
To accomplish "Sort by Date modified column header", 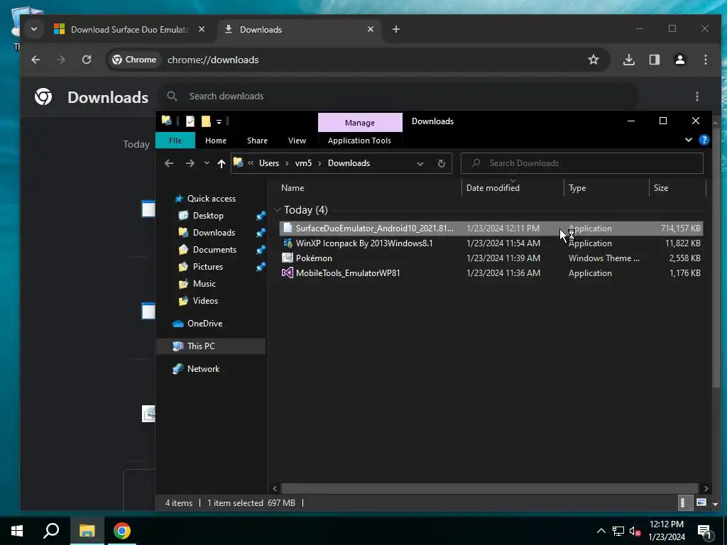I will tap(513, 187).
